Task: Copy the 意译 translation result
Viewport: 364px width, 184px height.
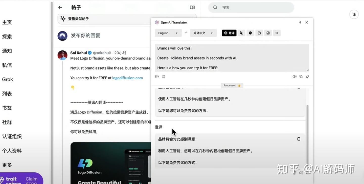Action: (299, 139)
